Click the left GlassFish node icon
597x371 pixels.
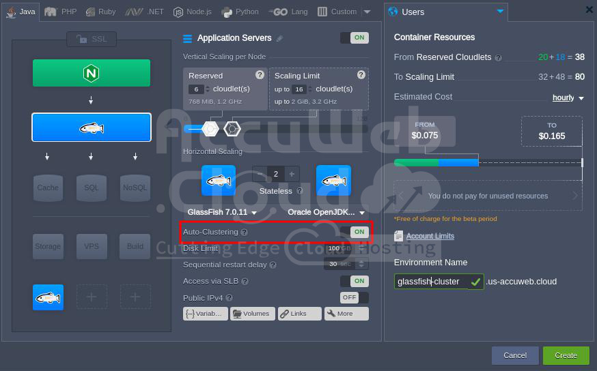219,180
